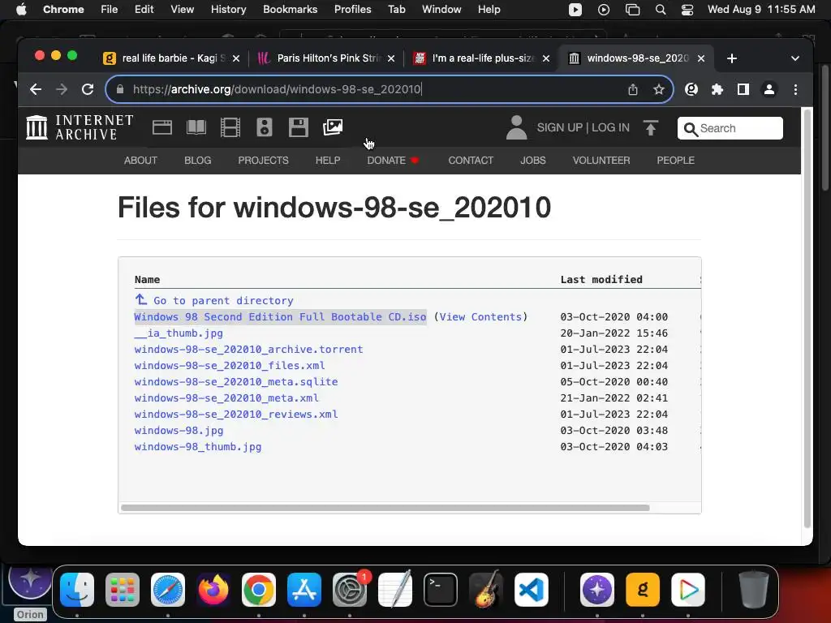The height and width of the screenshot is (623, 831).
Task: Launch Firefox from the Dock
Action: pos(213,590)
